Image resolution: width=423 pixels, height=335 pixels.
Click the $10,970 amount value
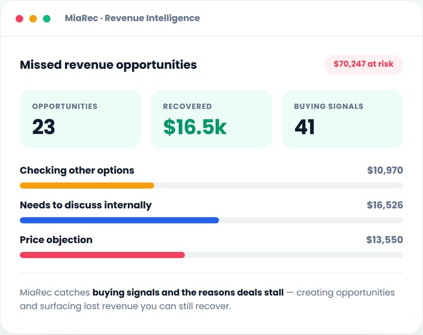click(385, 170)
